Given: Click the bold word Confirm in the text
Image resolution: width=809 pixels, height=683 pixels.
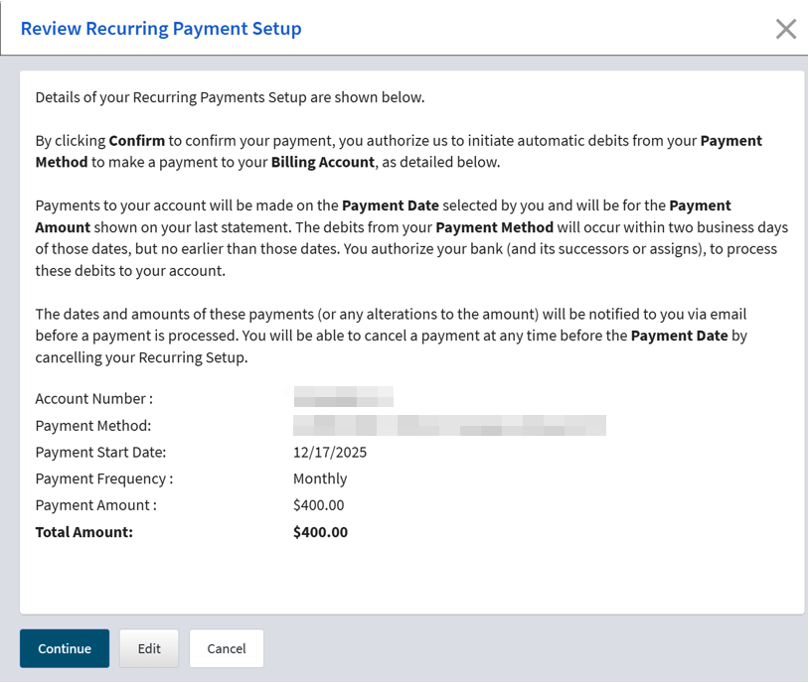Looking at the screenshot, I should [x=137, y=140].
